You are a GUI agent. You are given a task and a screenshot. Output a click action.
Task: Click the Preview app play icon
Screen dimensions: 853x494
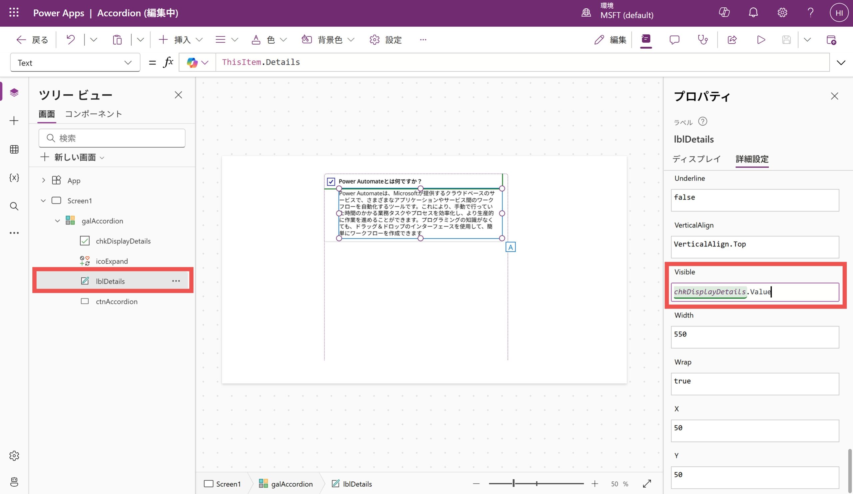[761, 40]
